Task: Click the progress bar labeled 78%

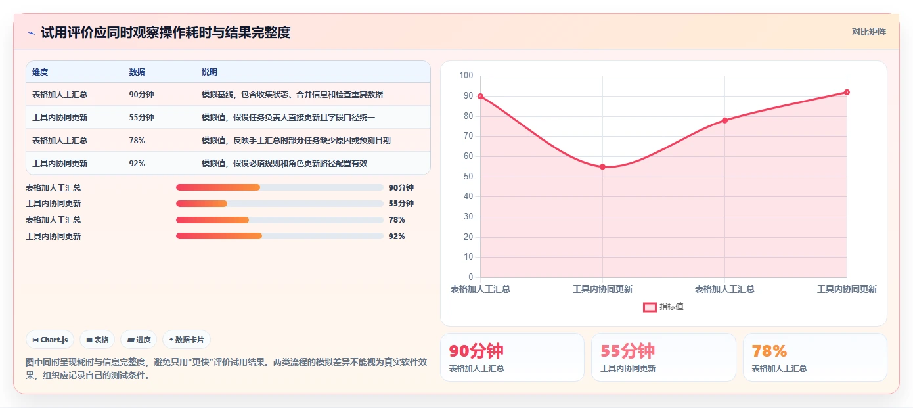Action: (x=280, y=220)
